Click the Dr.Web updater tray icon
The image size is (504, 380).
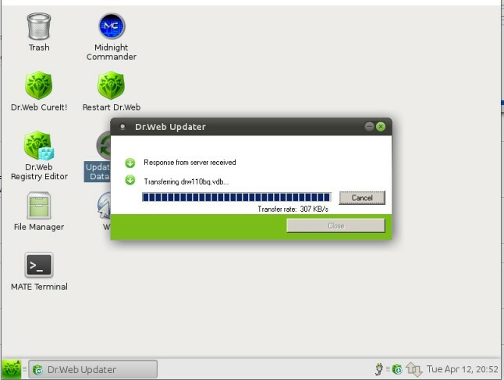397,369
